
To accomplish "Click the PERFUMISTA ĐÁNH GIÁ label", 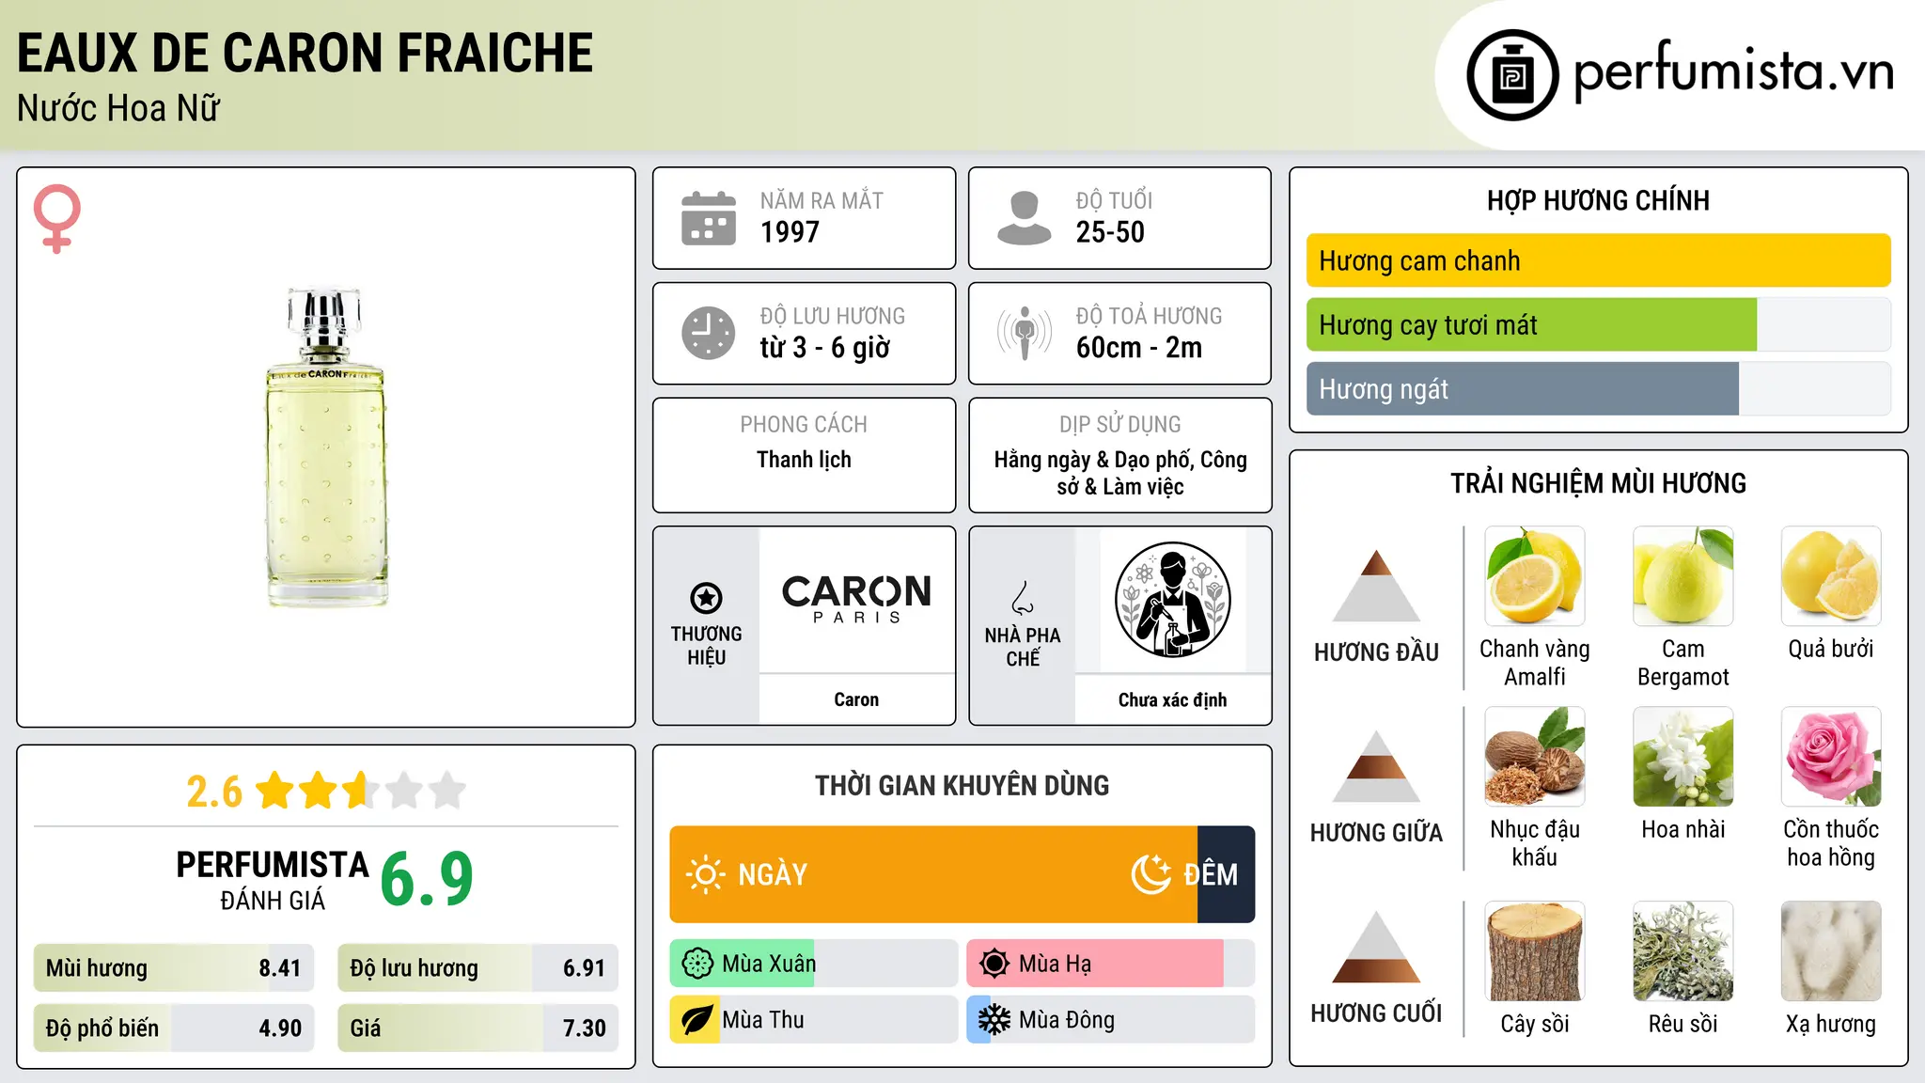I will click(273, 880).
